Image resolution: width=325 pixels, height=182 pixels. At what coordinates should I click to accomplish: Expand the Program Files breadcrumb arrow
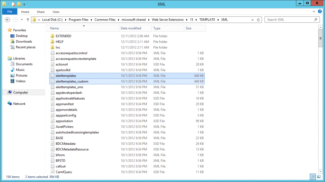(91, 20)
